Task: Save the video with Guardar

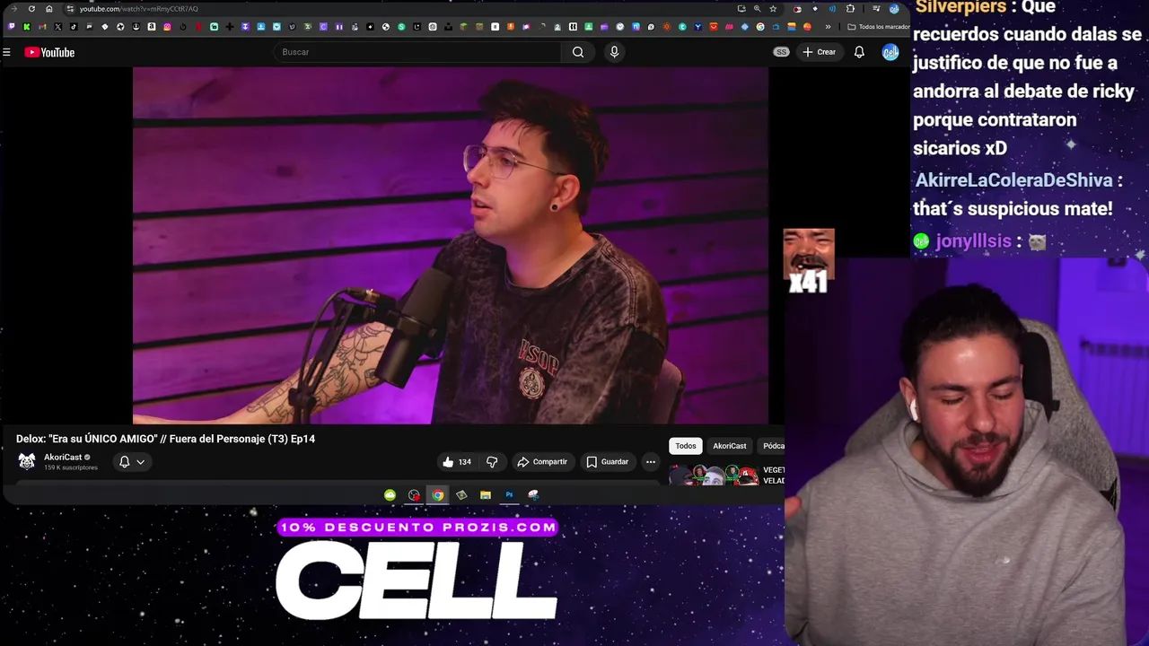Action: [x=608, y=462]
